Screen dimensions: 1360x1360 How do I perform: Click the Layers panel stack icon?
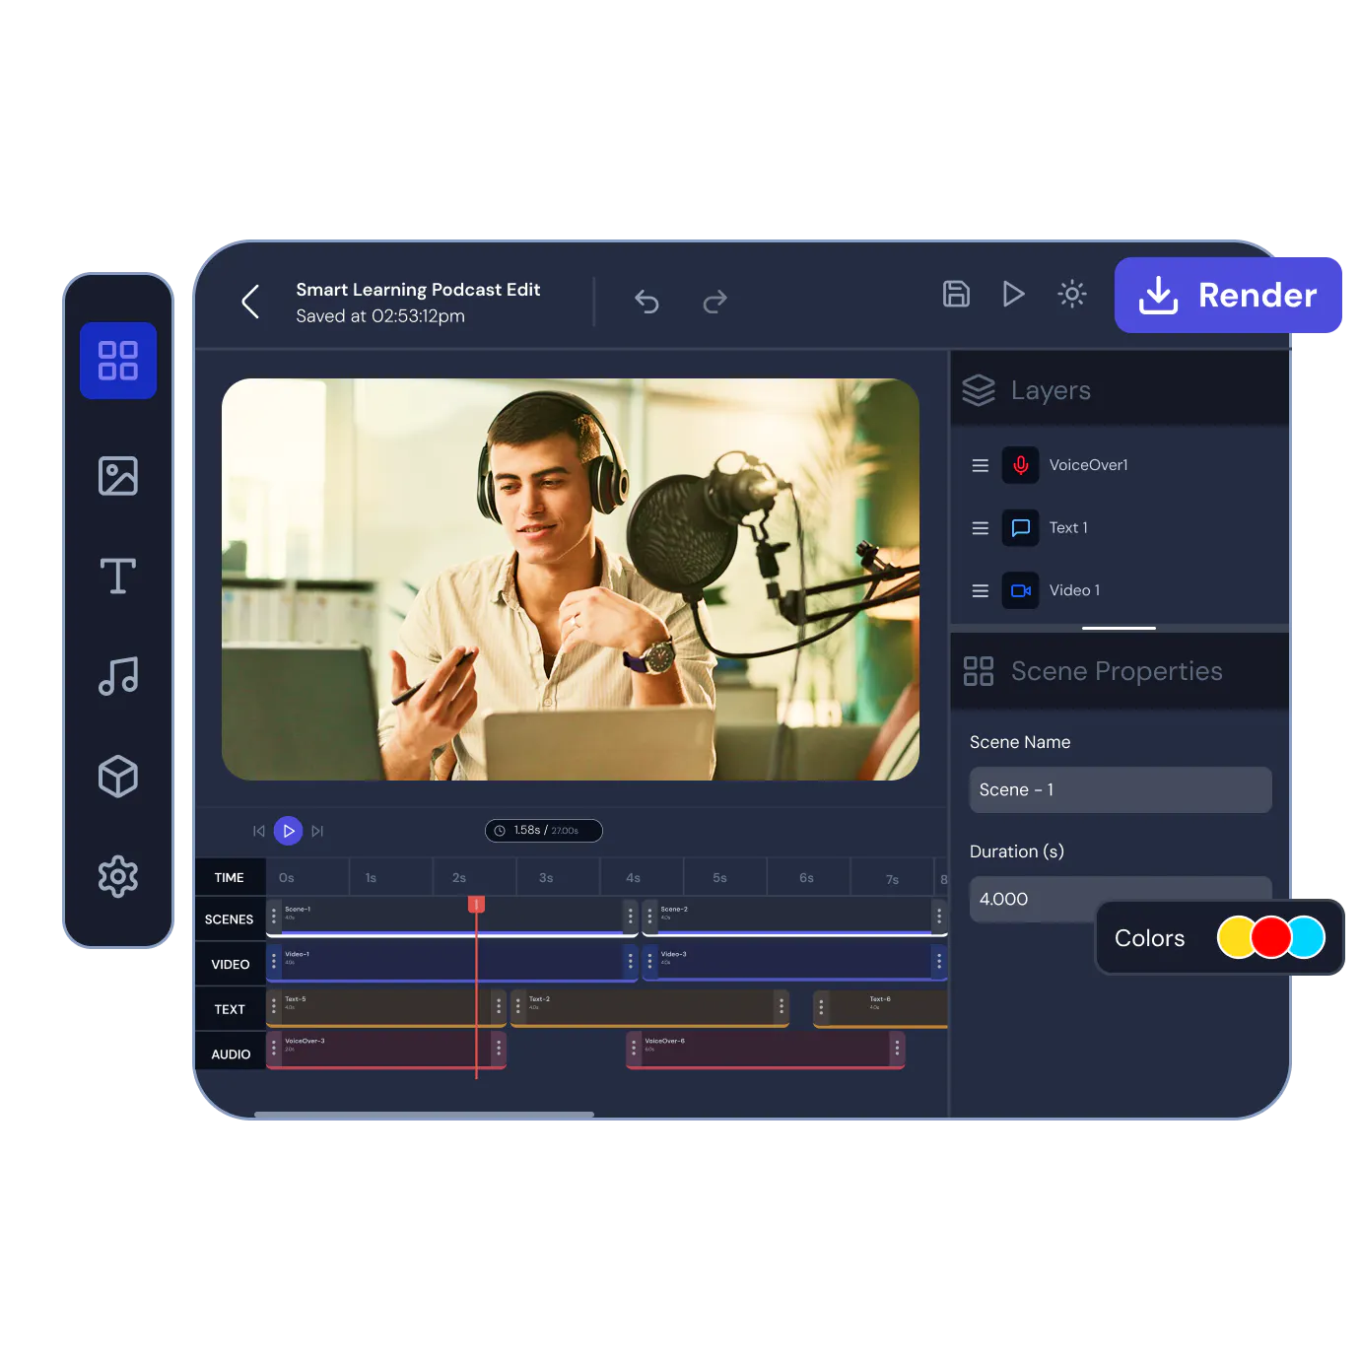click(979, 390)
